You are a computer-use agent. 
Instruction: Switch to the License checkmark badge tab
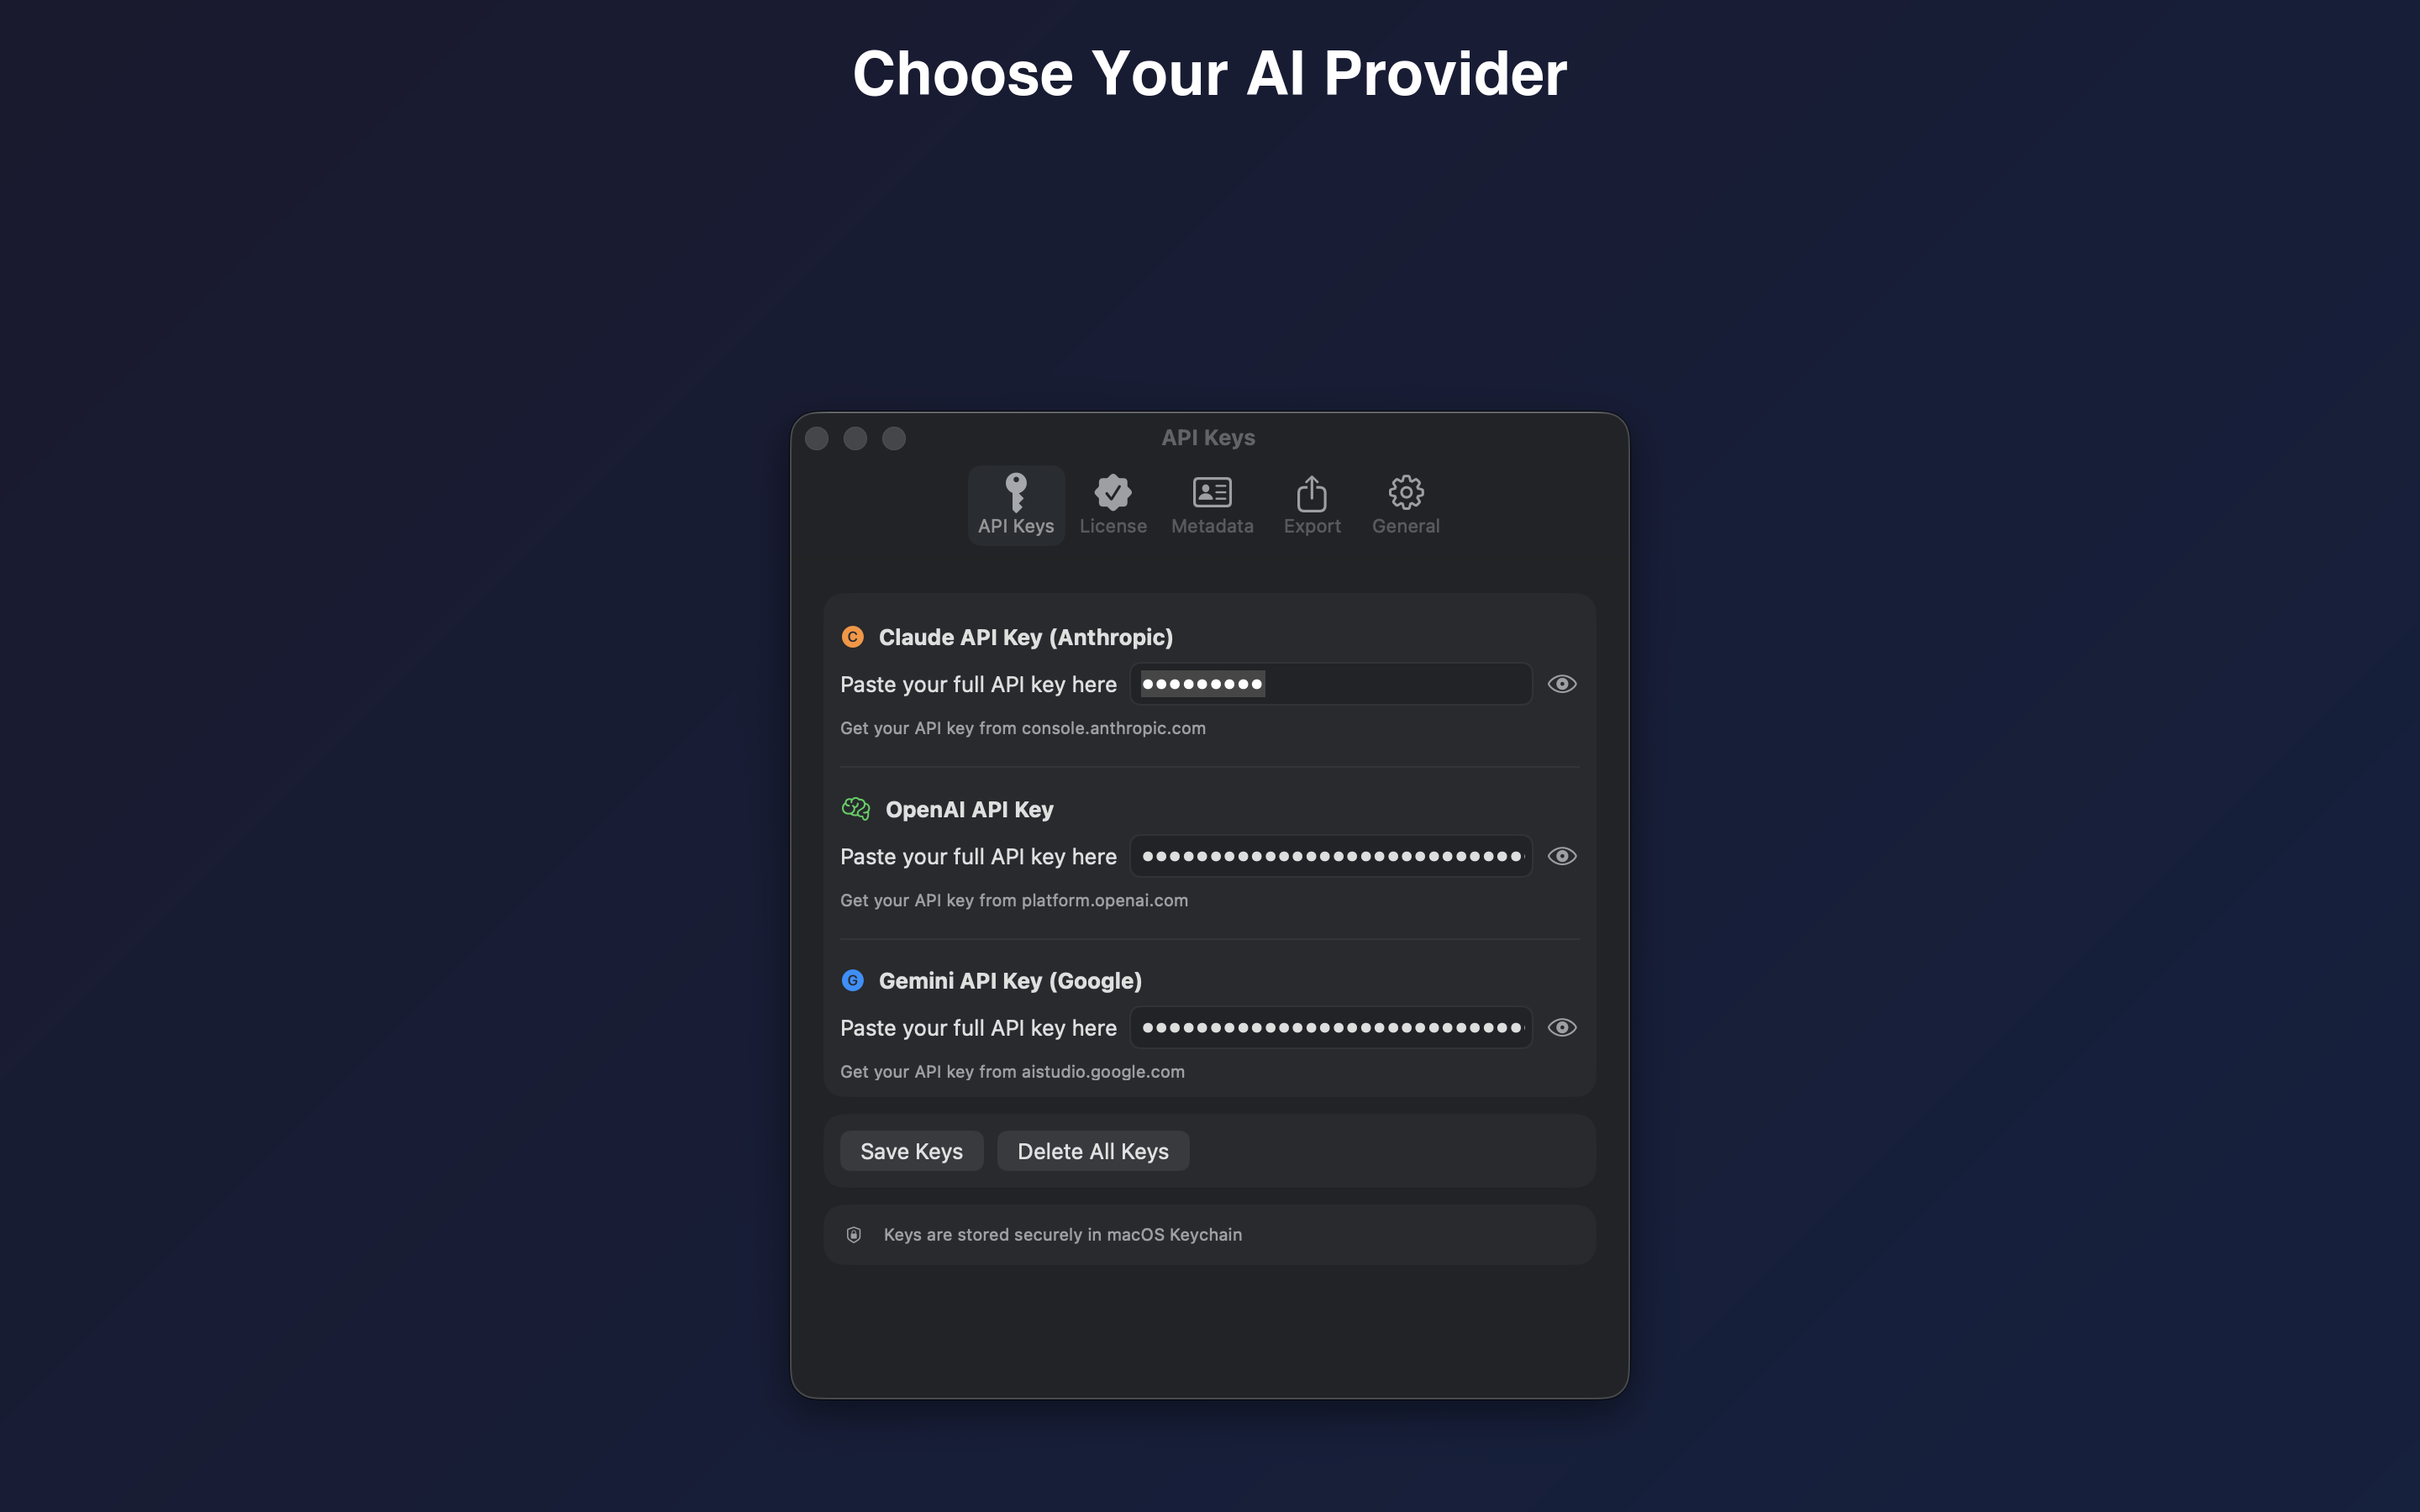tap(1113, 505)
